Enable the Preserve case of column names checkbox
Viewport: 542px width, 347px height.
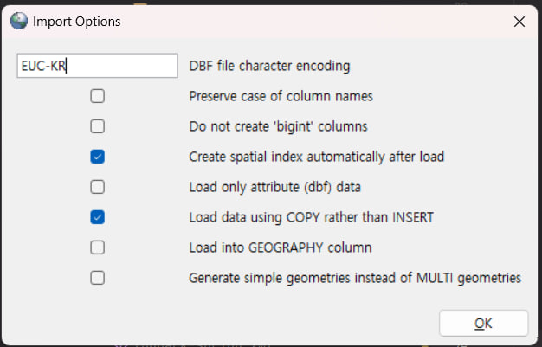pos(98,96)
